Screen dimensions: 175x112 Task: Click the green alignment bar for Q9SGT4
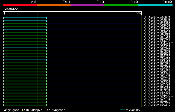coord(25,72)
